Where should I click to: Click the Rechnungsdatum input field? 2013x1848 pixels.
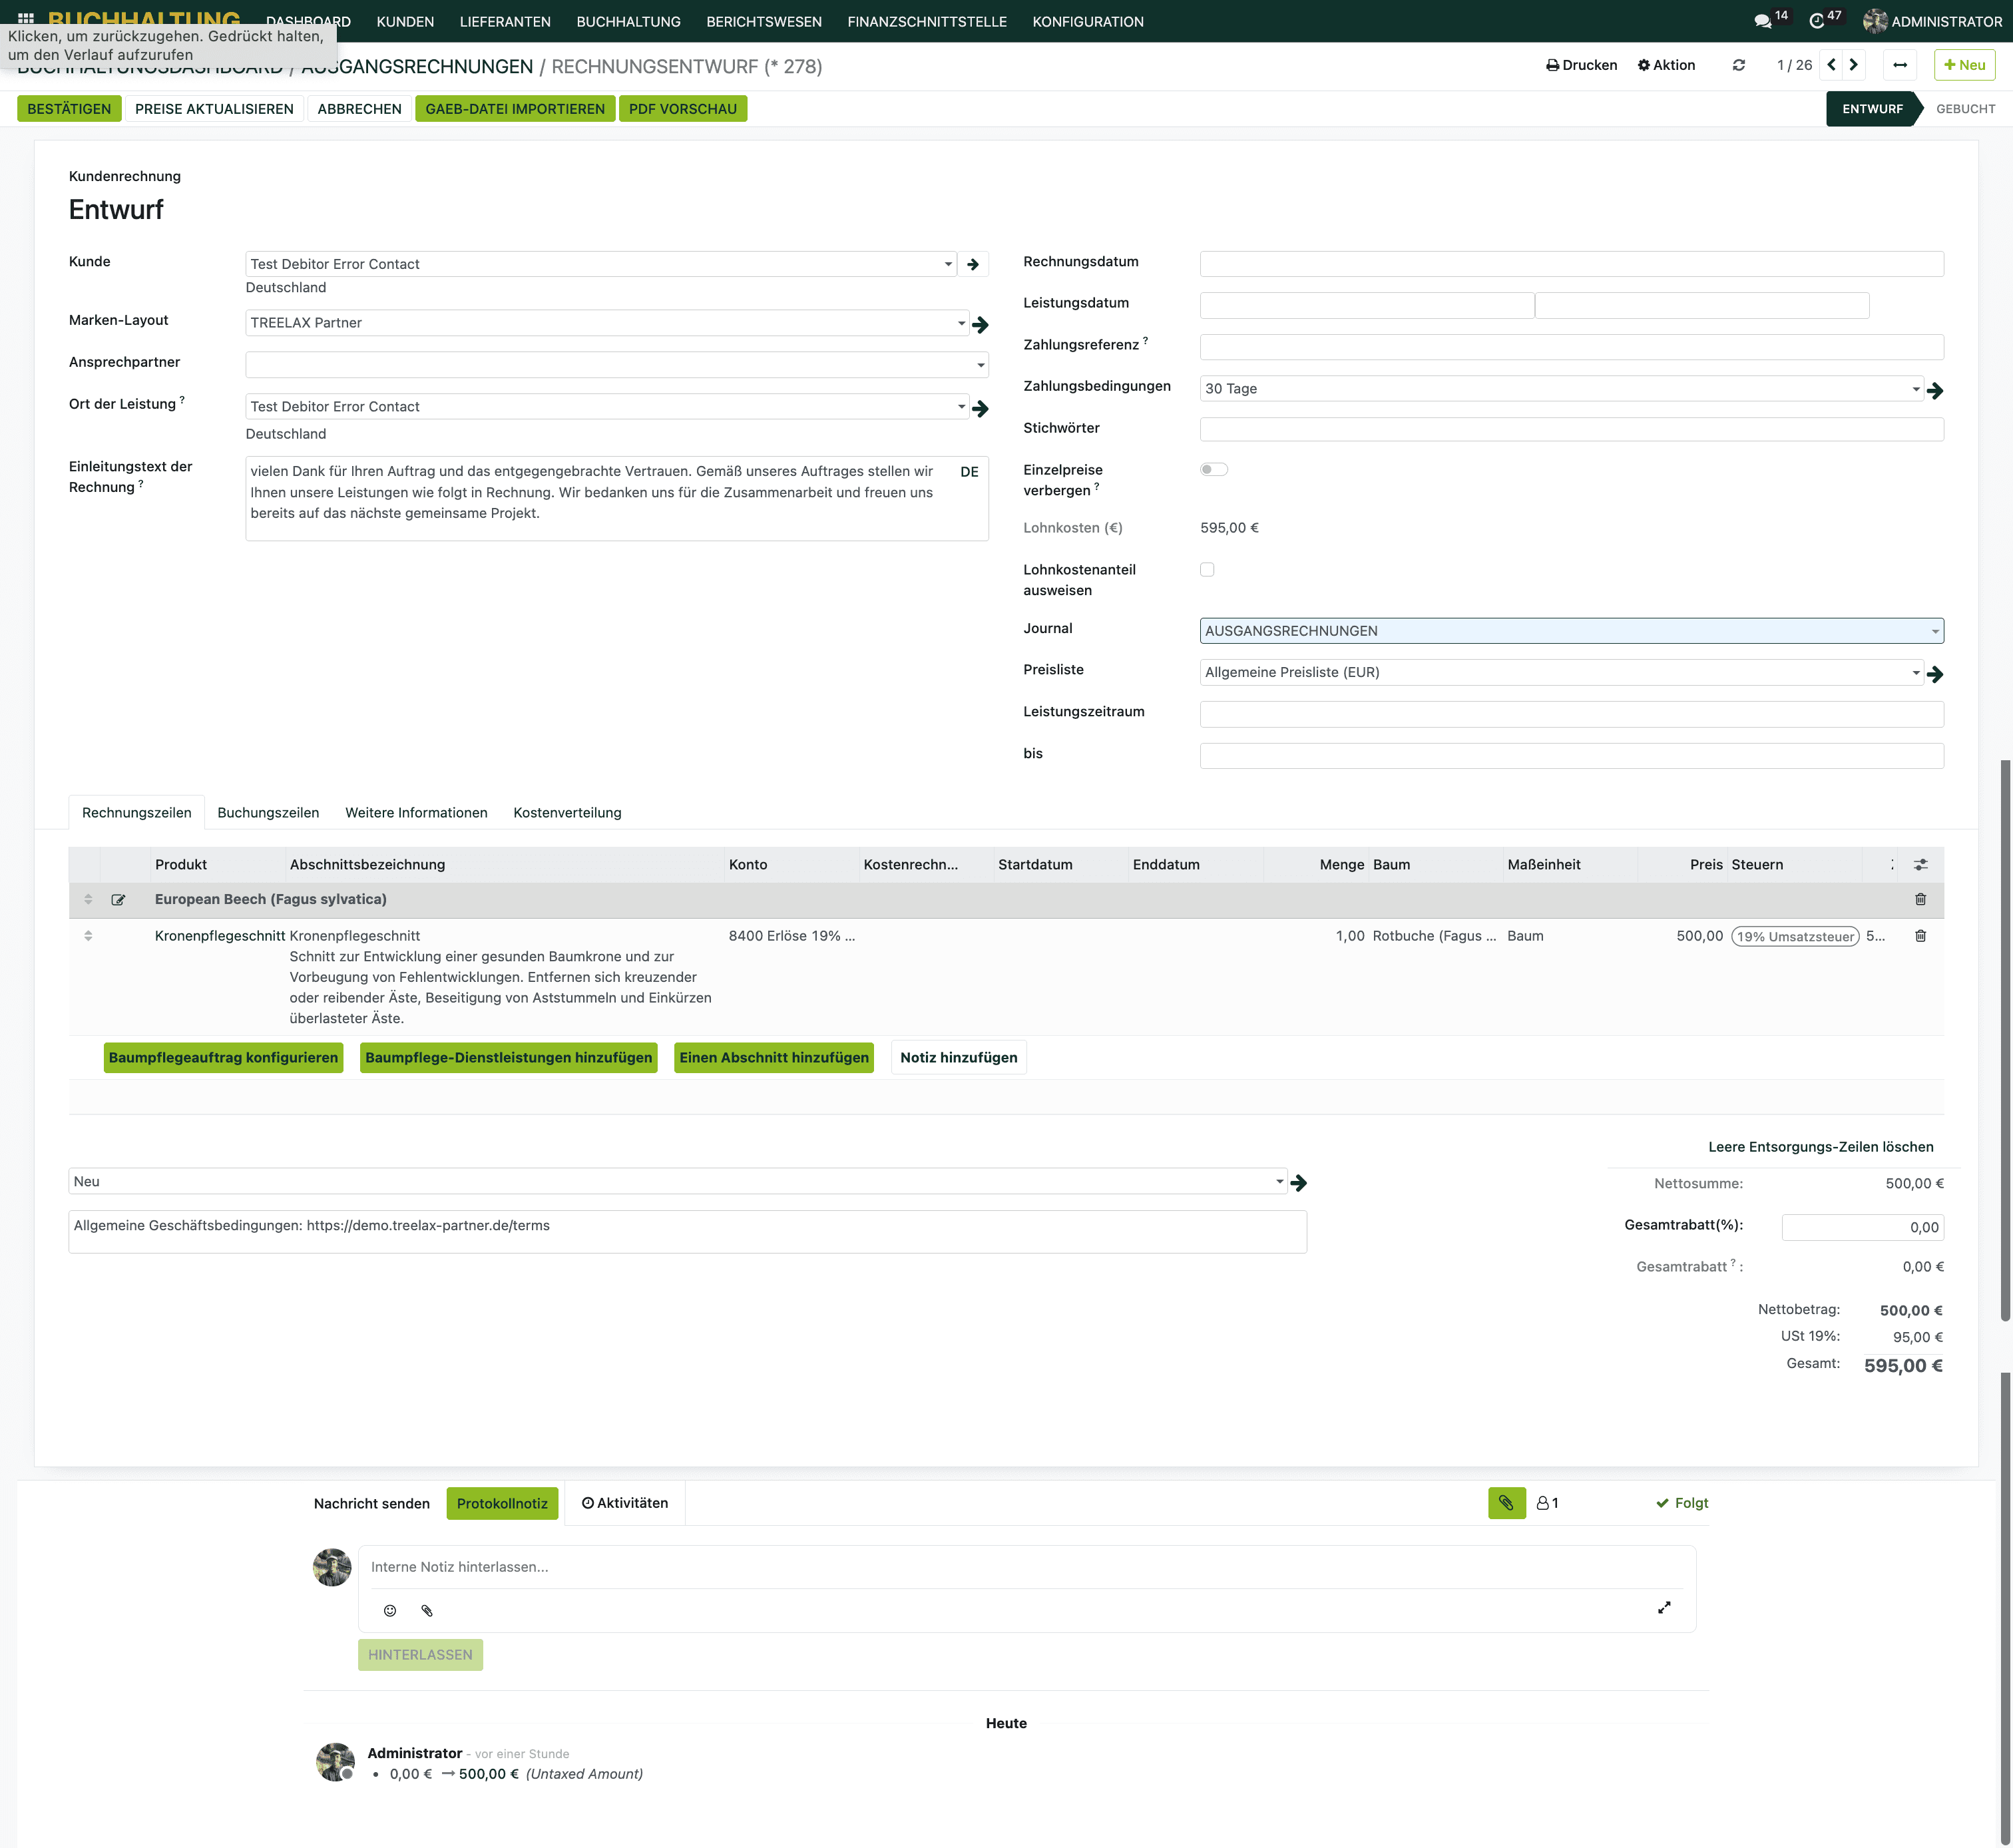pyautogui.click(x=1570, y=264)
